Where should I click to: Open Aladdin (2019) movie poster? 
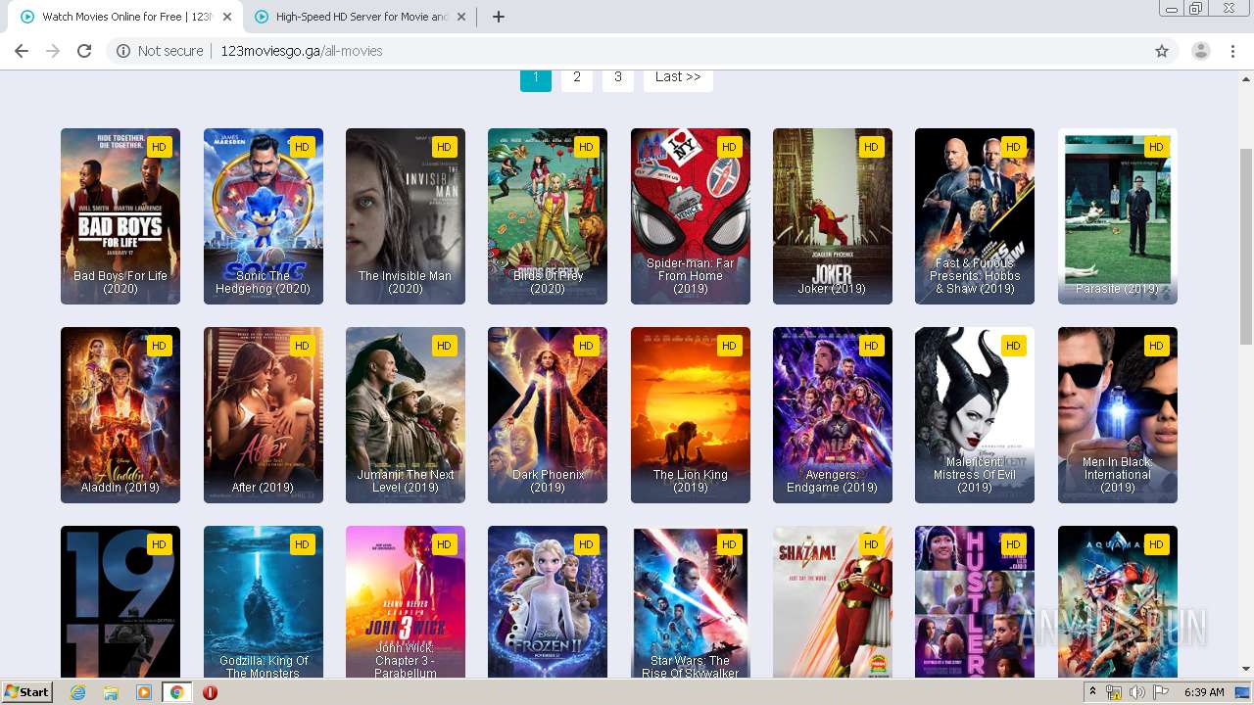pos(121,415)
